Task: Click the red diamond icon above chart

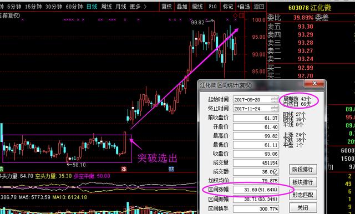Action: click(235, 16)
